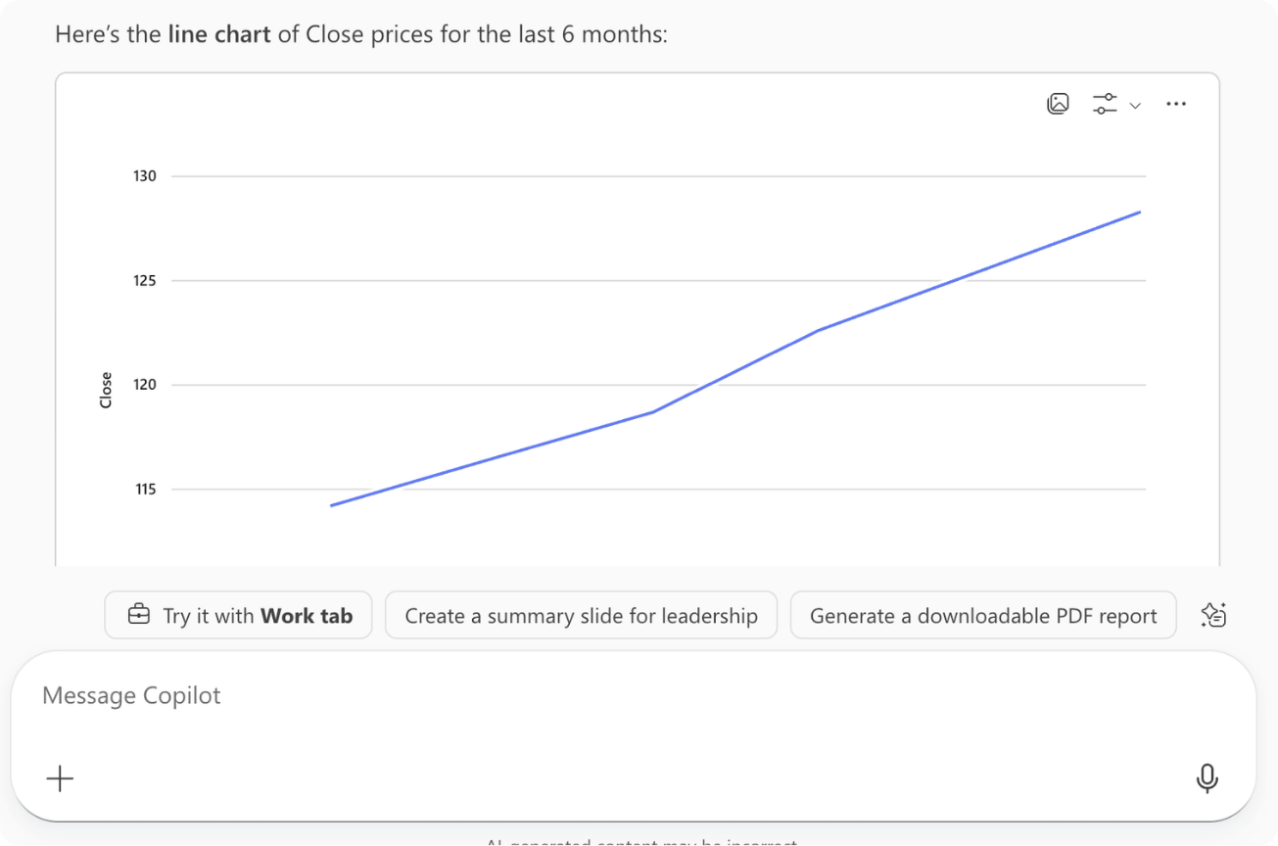
Task: Click the briefcase icon on Work tab chip
Action: coord(139,615)
